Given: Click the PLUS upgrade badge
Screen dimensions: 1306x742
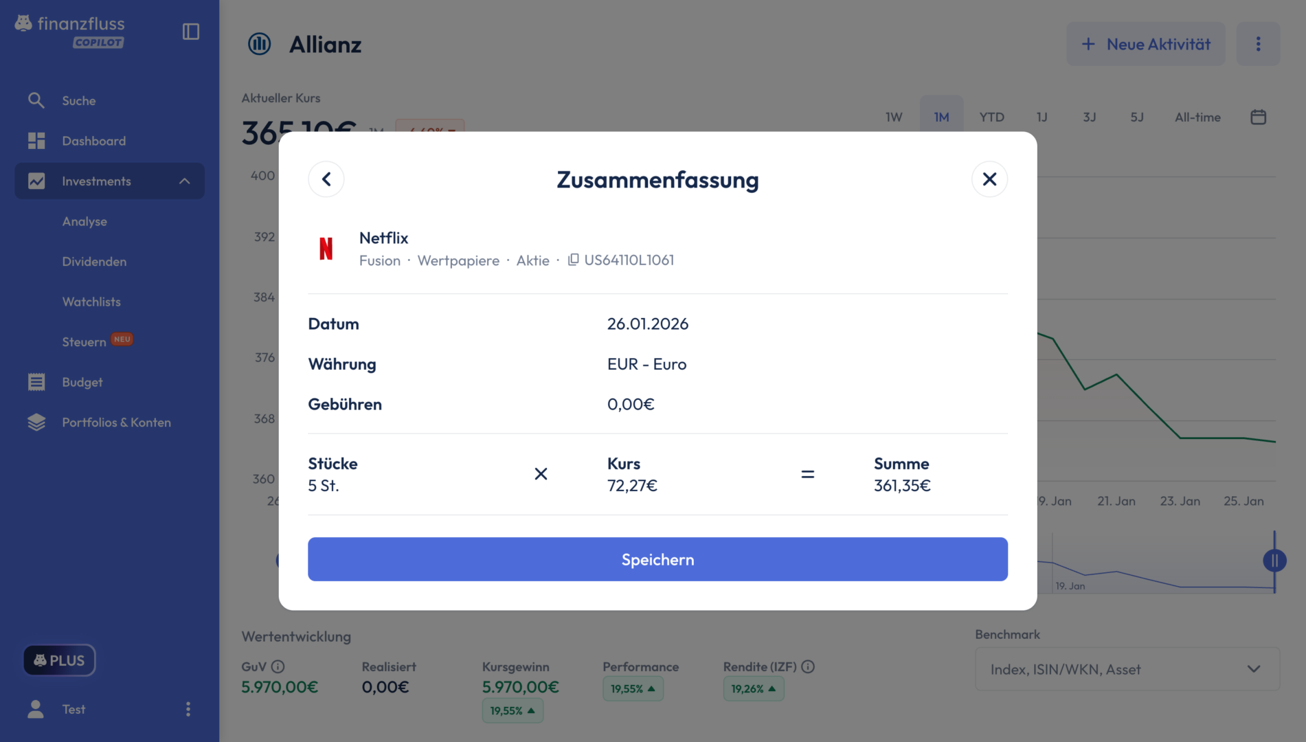Looking at the screenshot, I should pos(59,660).
